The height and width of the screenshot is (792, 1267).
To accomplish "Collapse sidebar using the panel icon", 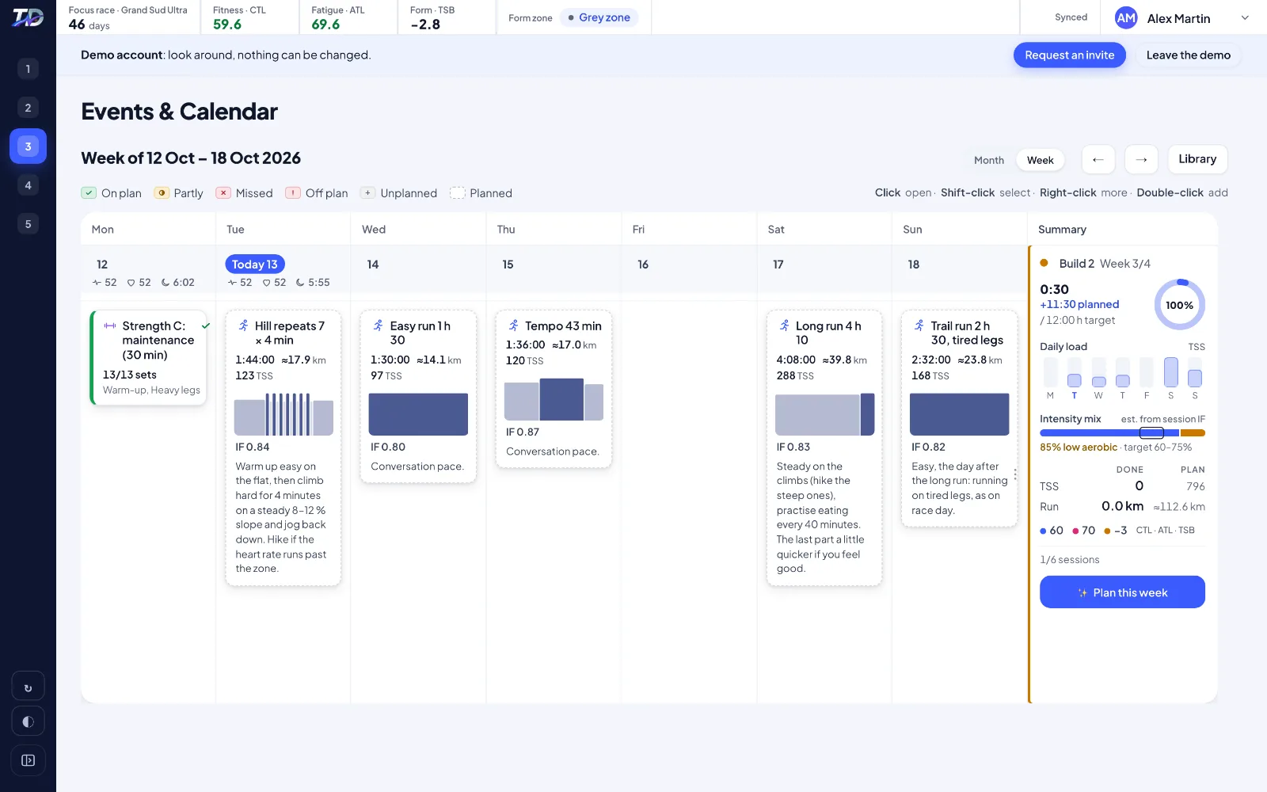I will click(x=28, y=760).
